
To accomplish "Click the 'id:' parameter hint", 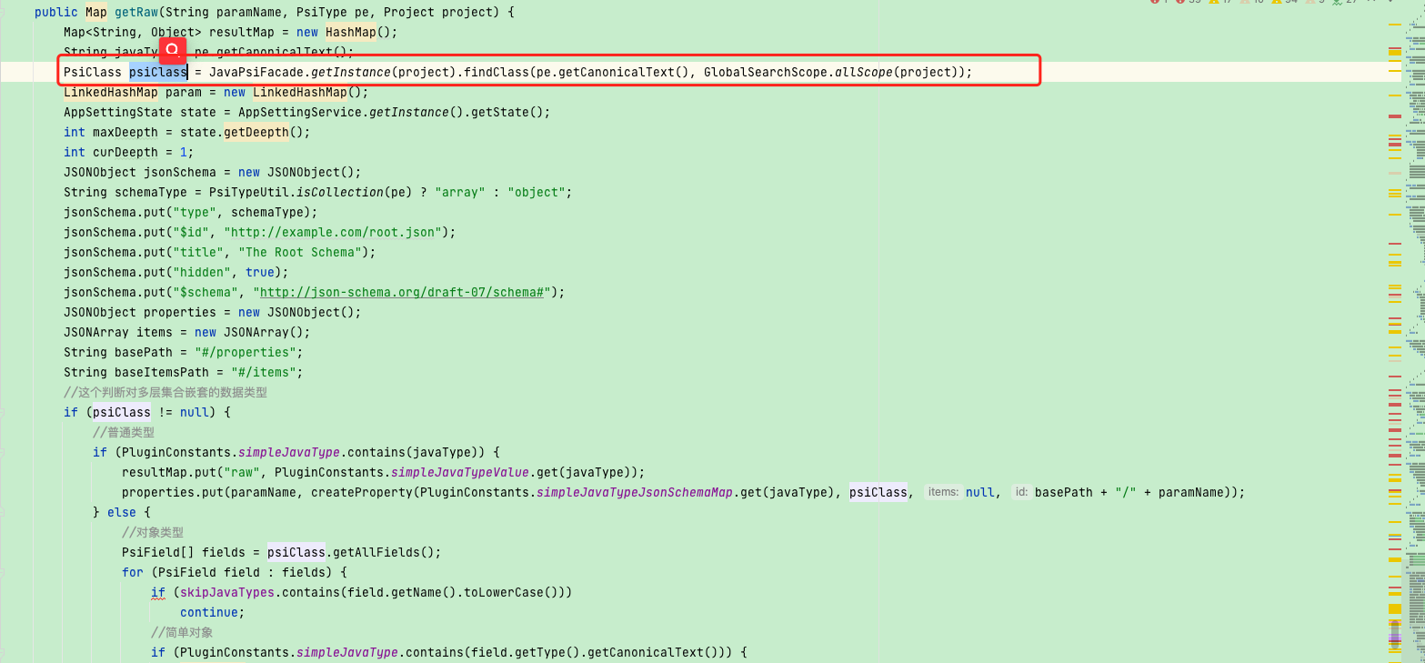I will [1021, 492].
